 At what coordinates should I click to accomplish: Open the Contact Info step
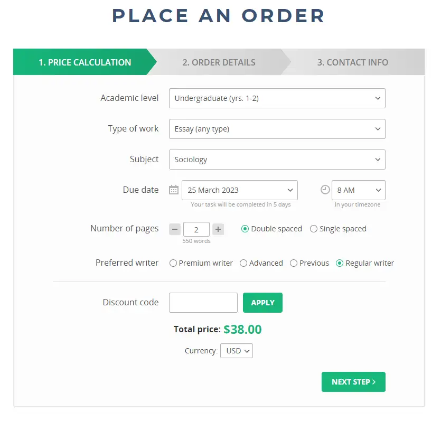coord(353,62)
